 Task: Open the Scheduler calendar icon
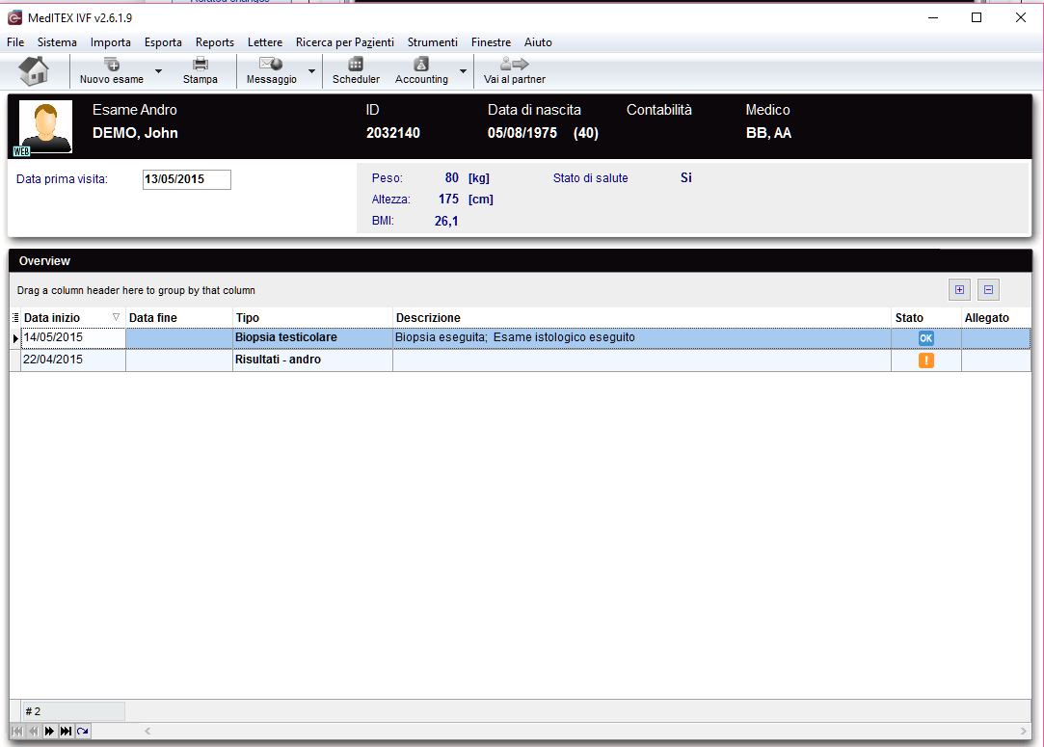tap(356, 65)
